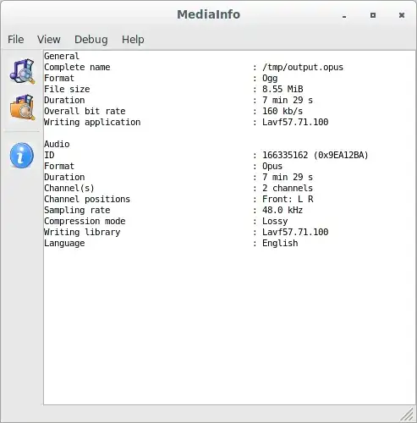Click the Channel positions label
This screenshot has width=417, height=423.
pyautogui.click(x=87, y=199)
